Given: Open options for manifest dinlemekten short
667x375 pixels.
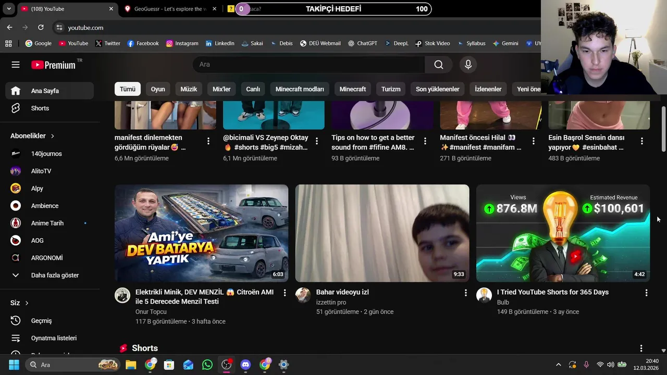Looking at the screenshot, I should click(x=208, y=141).
